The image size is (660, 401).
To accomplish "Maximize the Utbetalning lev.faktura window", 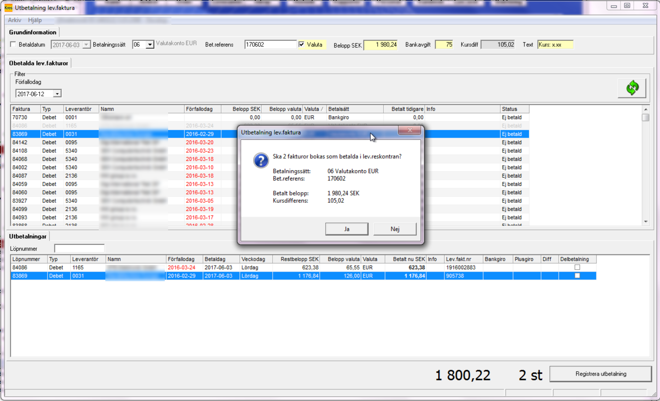I will (x=627, y=6).
